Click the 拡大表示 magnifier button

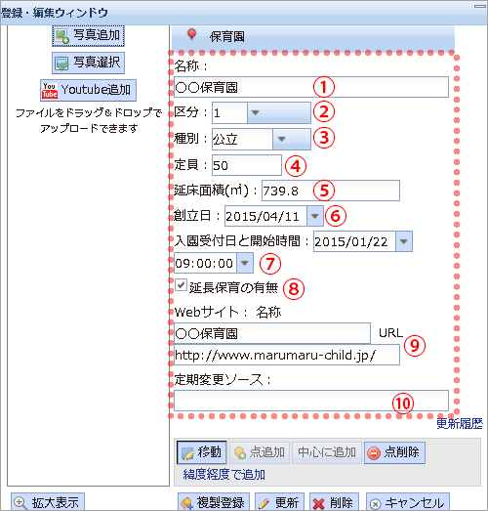[x=48, y=502]
